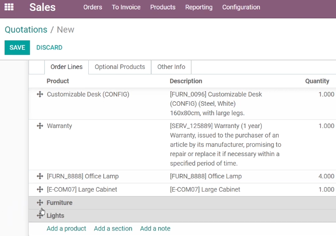This screenshot has width=336, height=236.
Task: Go to the Sales app home title
Action: tap(42, 7)
